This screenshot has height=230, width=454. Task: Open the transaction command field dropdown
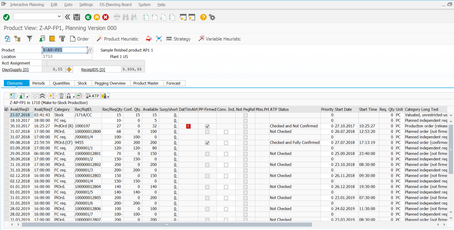click(x=59, y=17)
